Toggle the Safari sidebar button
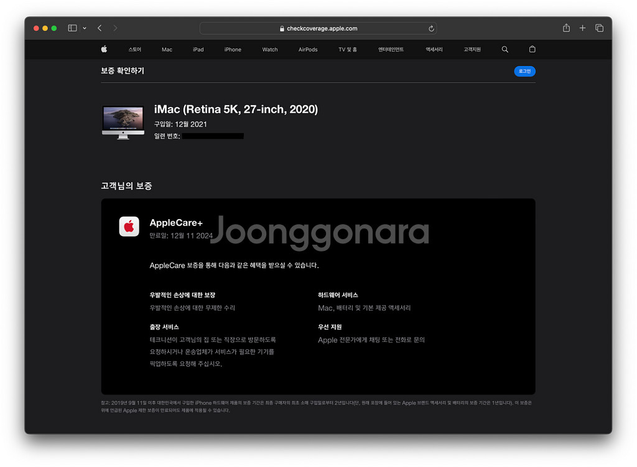Screen dimensions: 637x467 coord(72,28)
